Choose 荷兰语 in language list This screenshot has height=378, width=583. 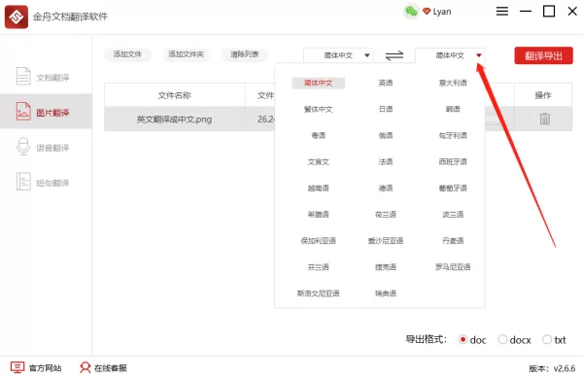tap(386, 214)
